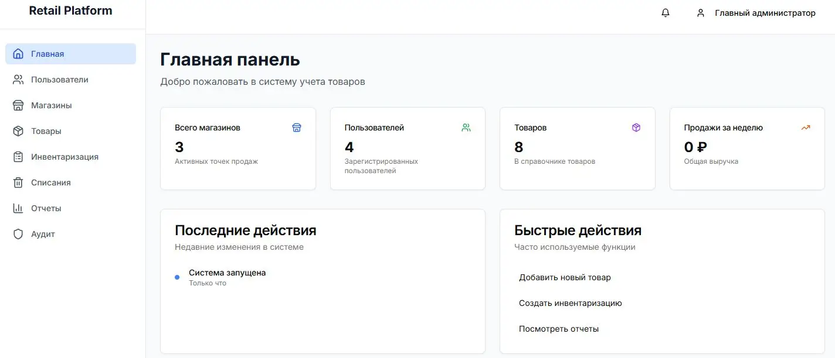Open the notification bell icon
Screen dimensions: 835x358
point(665,12)
